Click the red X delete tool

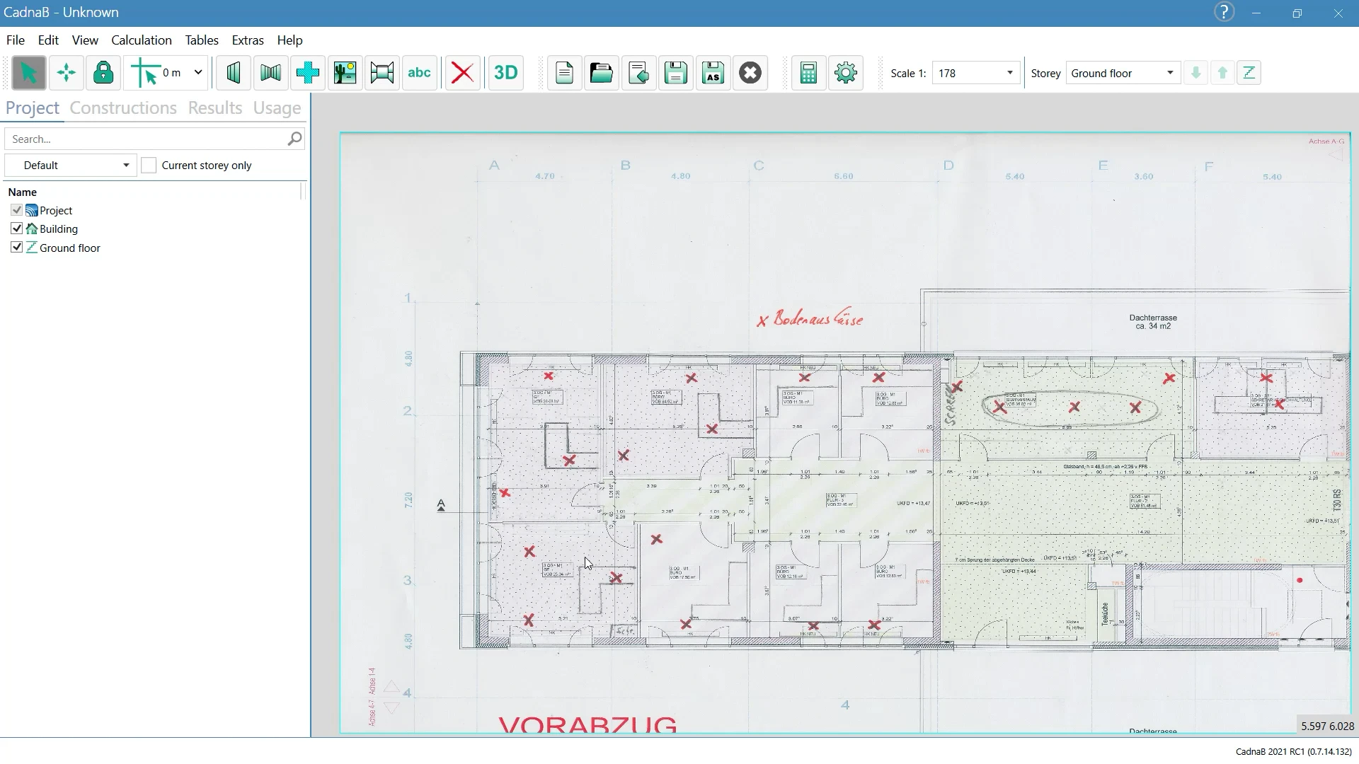point(463,73)
